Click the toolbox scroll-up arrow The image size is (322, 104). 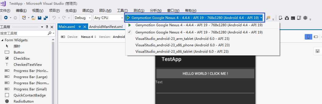pyautogui.click(x=53, y=40)
